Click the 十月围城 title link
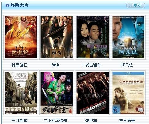 pos(20,121)
